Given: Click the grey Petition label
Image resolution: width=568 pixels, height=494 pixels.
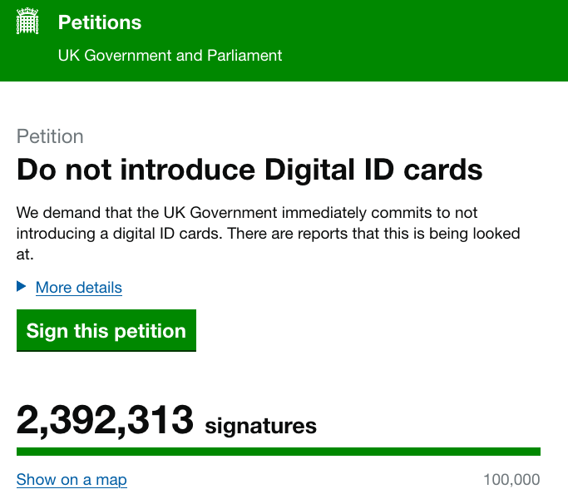Looking at the screenshot, I should (x=50, y=136).
